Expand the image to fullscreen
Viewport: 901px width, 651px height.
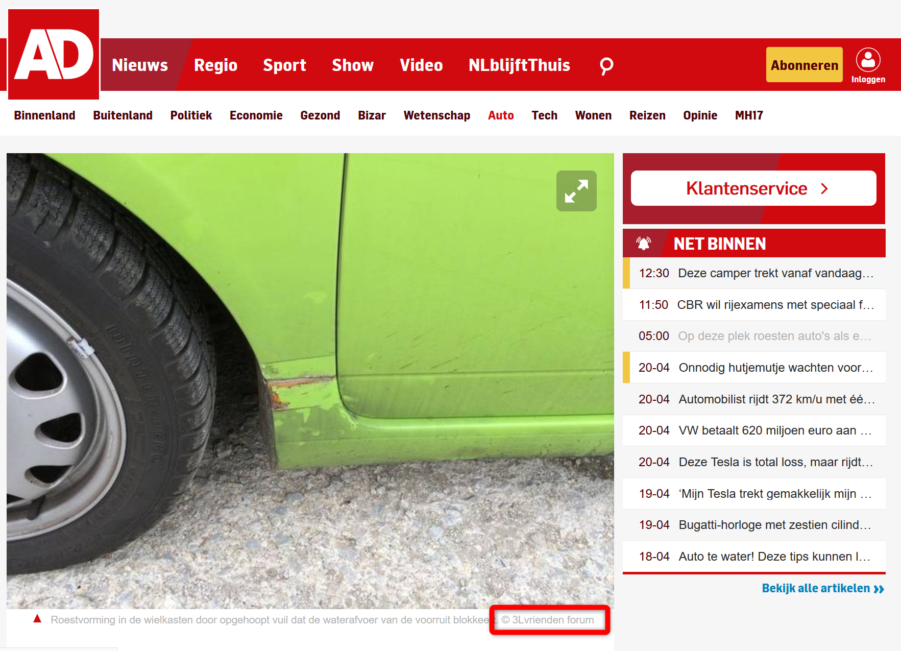[x=576, y=191]
